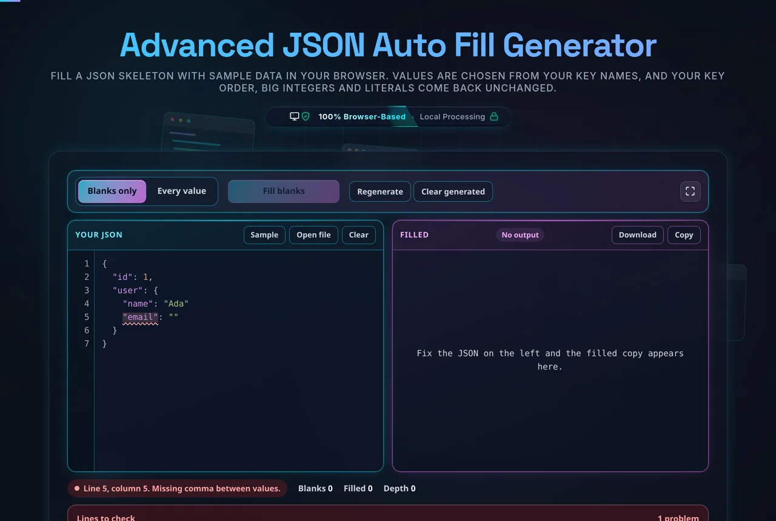Click the green shield check icon
Image resolution: width=776 pixels, height=521 pixels.
[x=306, y=116]
